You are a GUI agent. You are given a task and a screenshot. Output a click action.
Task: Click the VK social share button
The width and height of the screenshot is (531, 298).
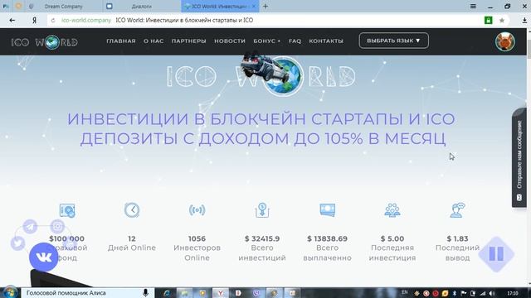[x=44, y=257]
